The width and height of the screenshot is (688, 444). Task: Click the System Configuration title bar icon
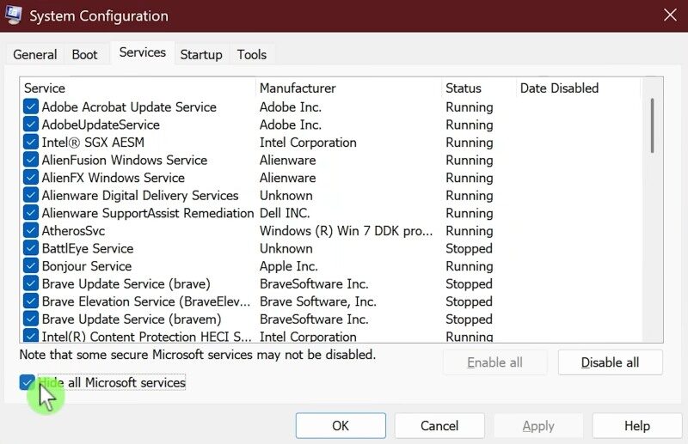click(x=14, y=15)
